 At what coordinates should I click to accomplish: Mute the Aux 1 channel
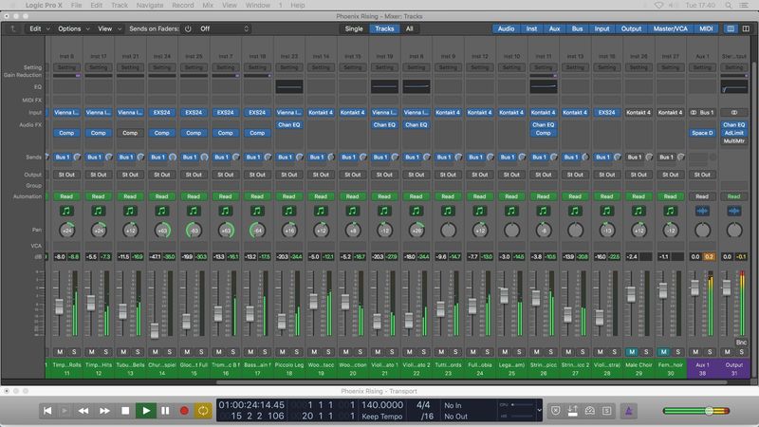[695, 352]
